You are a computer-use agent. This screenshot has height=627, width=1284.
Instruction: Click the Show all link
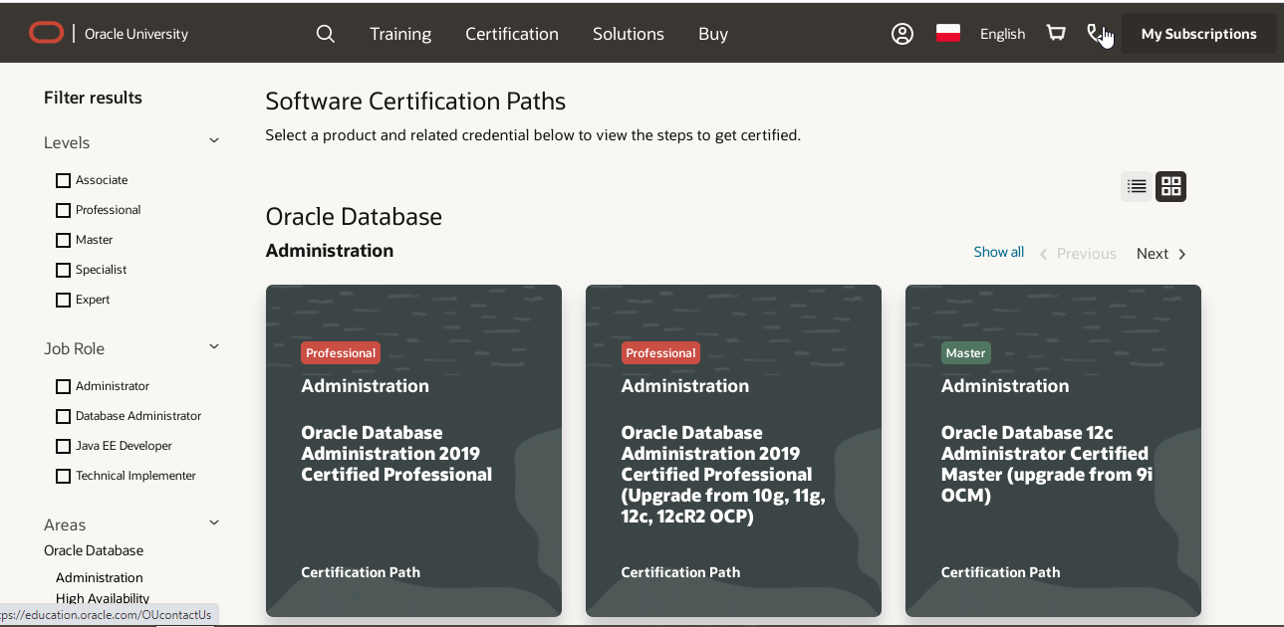click(x=999, y=252)
